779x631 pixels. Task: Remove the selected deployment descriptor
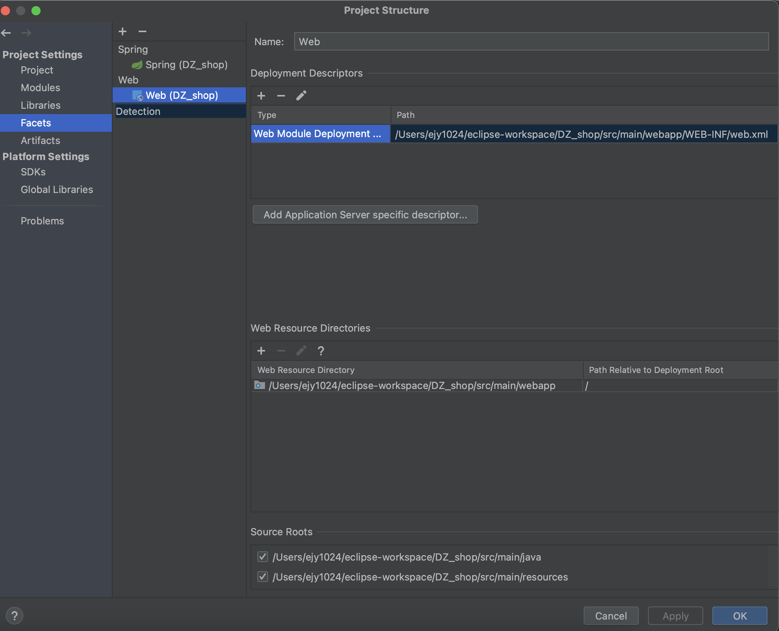coord(281,96)
